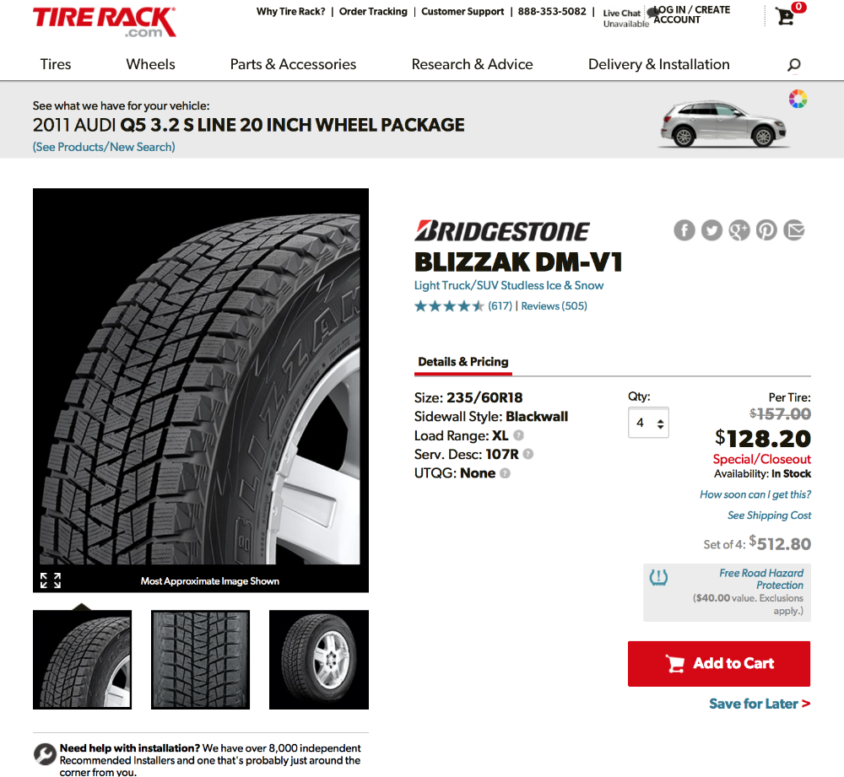Open the Tires menu
Viewport: 844px width, 777px height.
56,64
